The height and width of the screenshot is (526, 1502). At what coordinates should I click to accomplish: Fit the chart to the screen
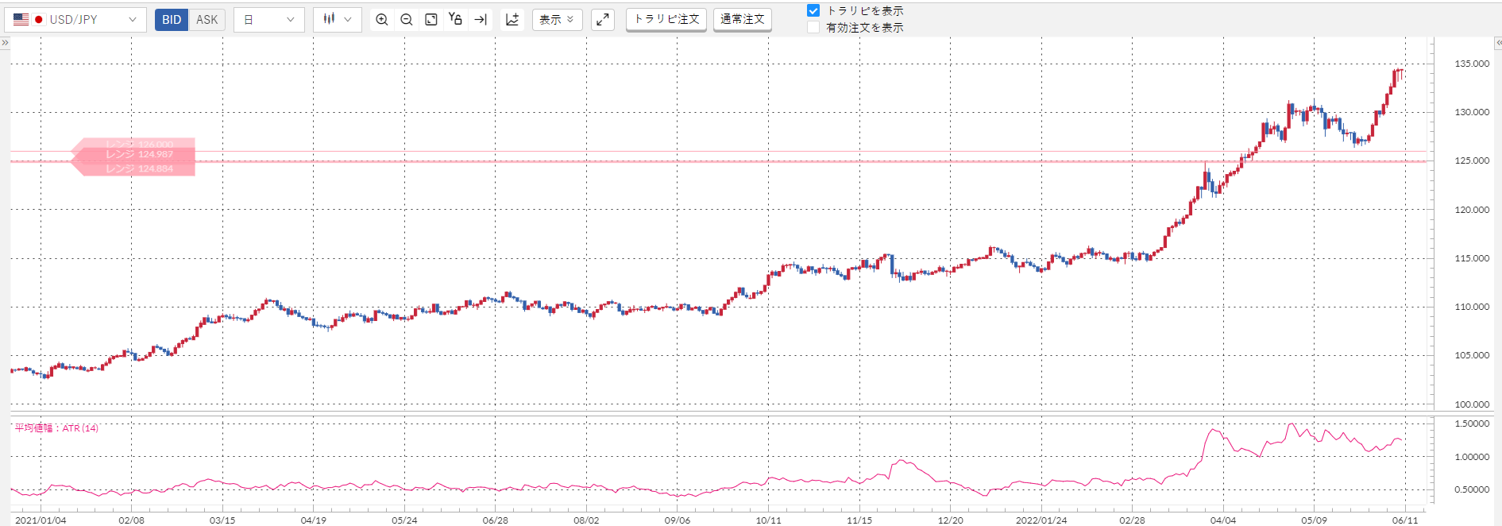pos(431,20)
